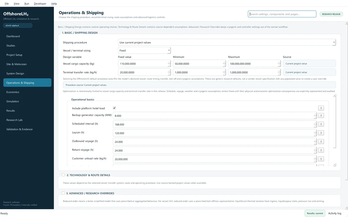This screenshot has width=348, height=217.
Task: Open the System Design page
Action: pyautogui.click(x=27, y=73)
